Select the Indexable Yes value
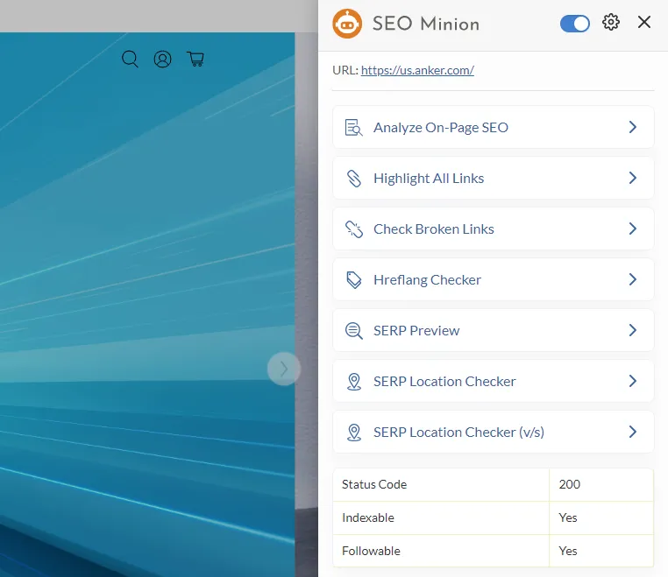Viewport: 668px width, 577px height. pos(567,517)
